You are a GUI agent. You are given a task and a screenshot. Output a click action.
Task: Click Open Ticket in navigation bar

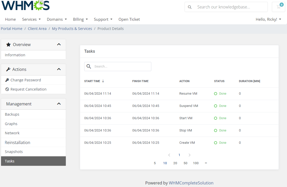pyautogui.click(x=129, y=19)
